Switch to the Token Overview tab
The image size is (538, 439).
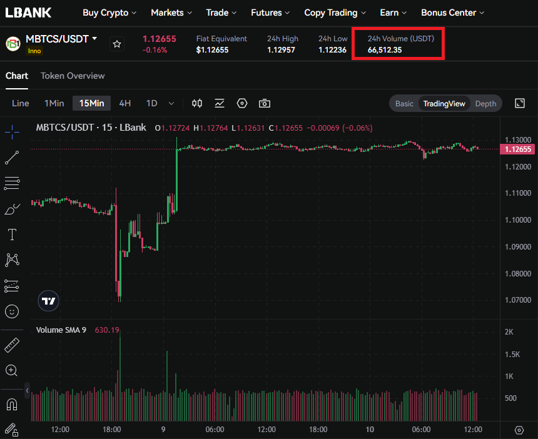point(73,76)
